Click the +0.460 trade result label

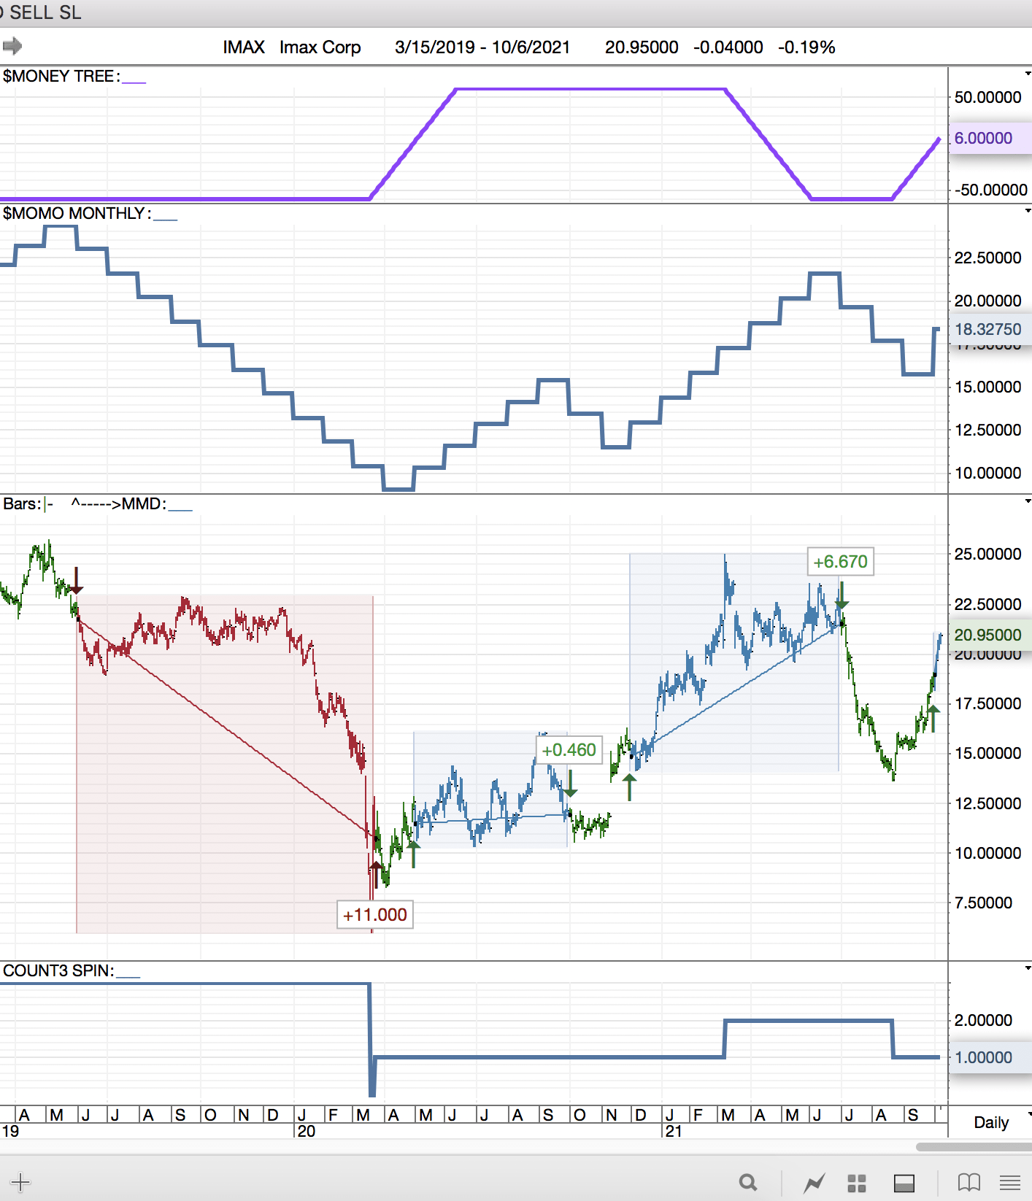click(x=569, y=749)
